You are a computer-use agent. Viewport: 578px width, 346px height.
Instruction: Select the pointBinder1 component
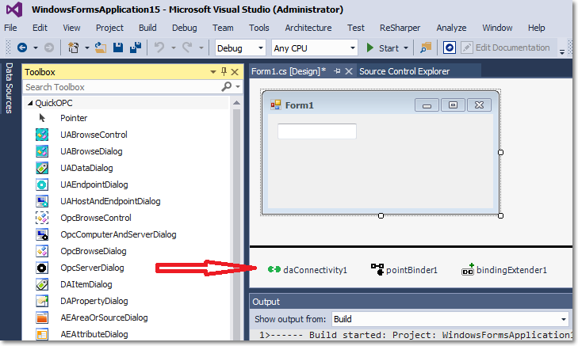404,270
